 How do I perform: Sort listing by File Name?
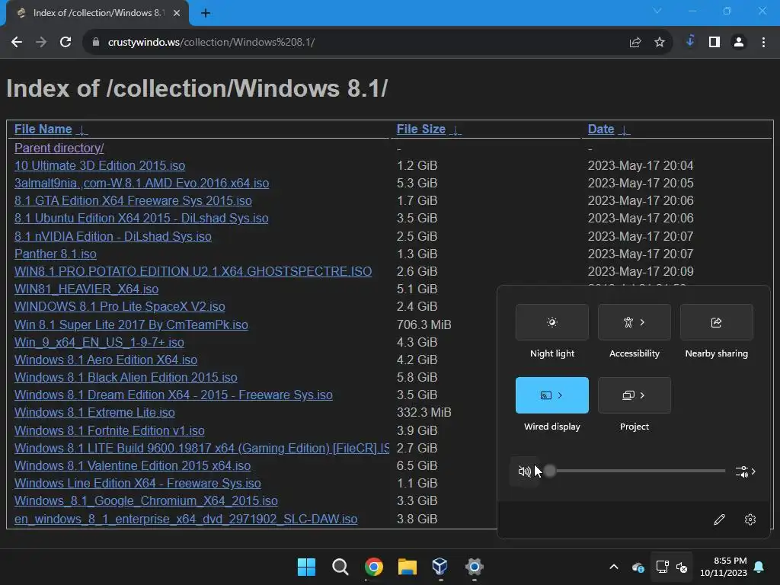51,129
